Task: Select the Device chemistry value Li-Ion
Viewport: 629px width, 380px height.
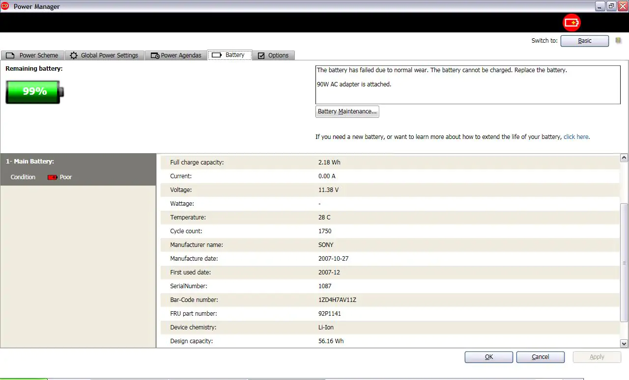Action: (326, 327)
